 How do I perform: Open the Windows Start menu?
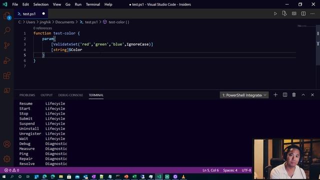pyautogui.click(x=4, y=176)
